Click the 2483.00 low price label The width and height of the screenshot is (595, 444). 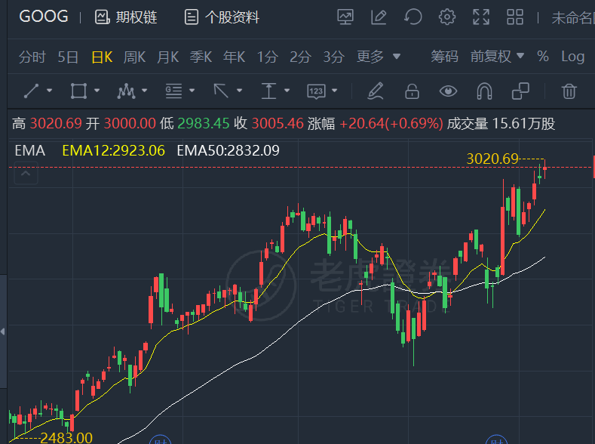[66, 438]
